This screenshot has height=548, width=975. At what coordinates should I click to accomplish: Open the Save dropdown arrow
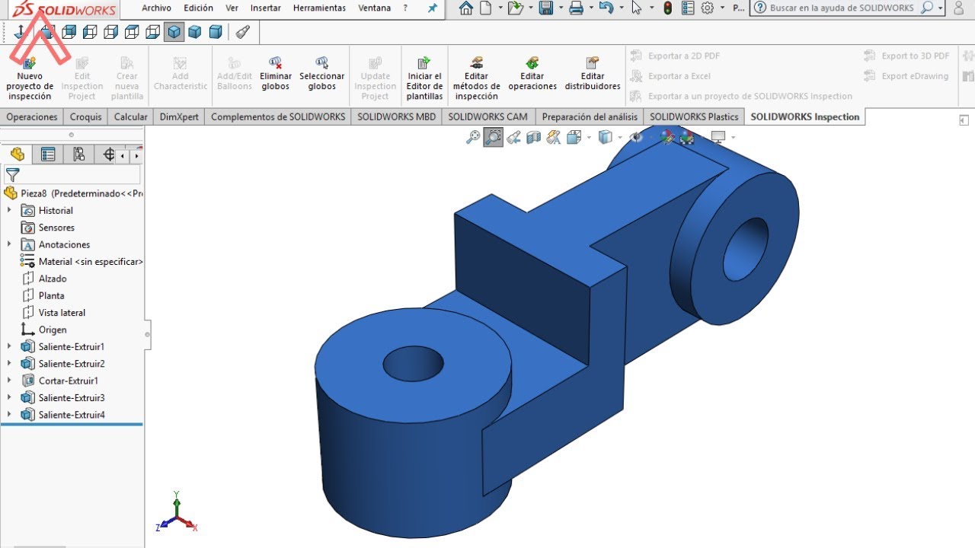point(560,8)
